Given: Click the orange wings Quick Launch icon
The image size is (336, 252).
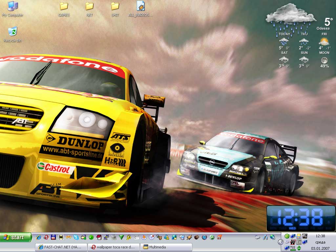Looking at the screenshot, I should pyautogui.click(x=68, y=237).
